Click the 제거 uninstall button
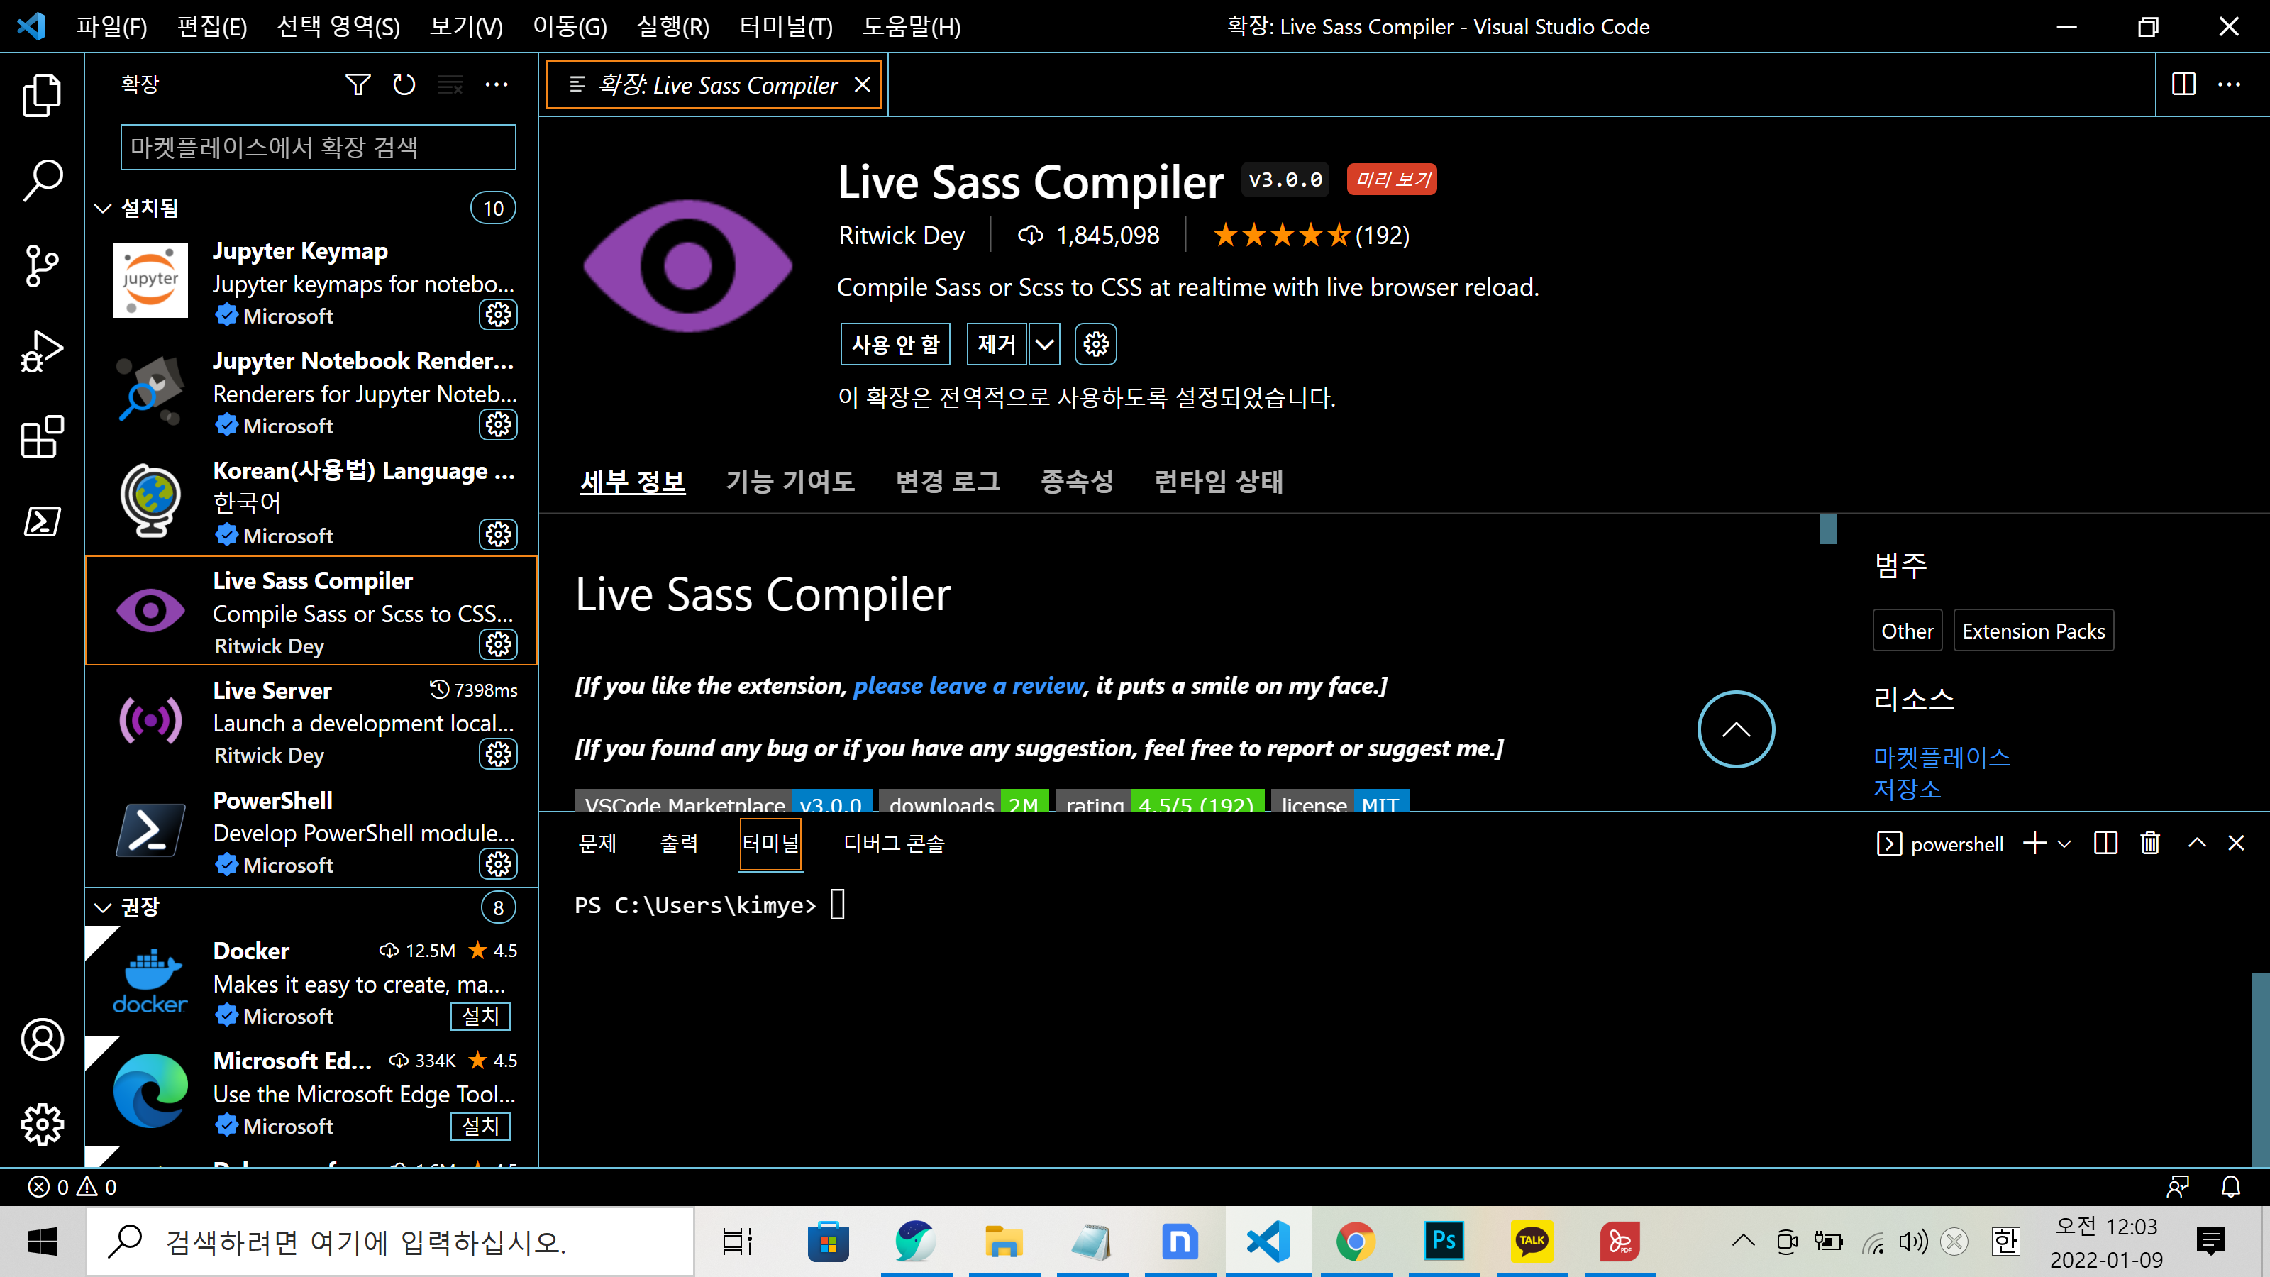Image resolution: width=2270 pixels, height=1277 pixels. 996,343
